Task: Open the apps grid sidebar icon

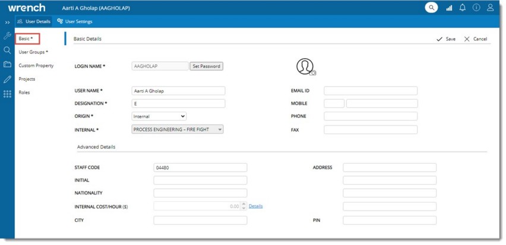Action: tap(7, 94)
